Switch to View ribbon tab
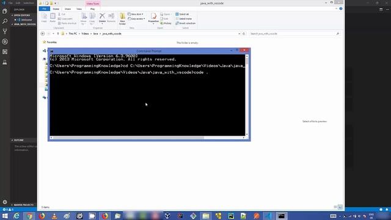 (79, 9)
